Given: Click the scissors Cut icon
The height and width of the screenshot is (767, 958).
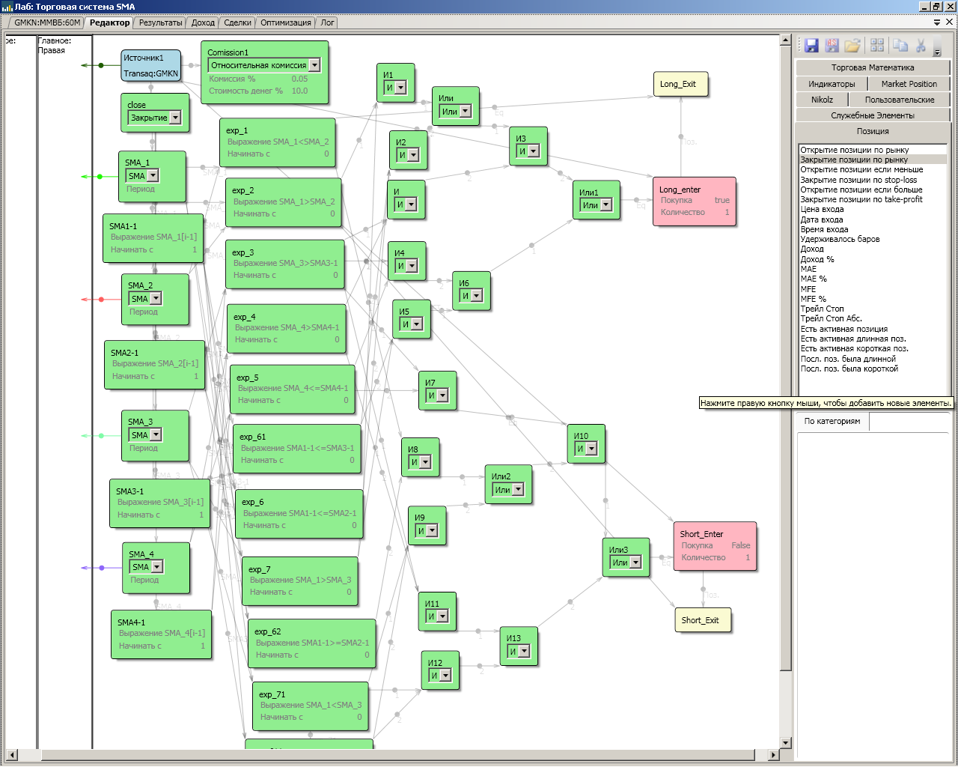Looking at the screenshot, I should pyautogui.click(x=921, y=46).
